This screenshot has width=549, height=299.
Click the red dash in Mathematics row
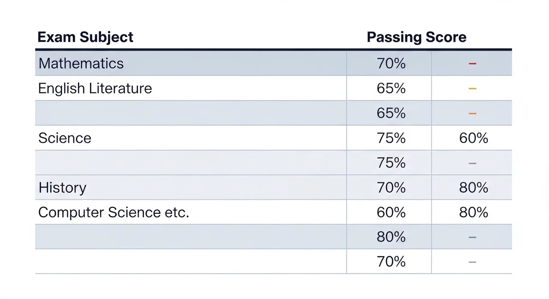[472, 64]
